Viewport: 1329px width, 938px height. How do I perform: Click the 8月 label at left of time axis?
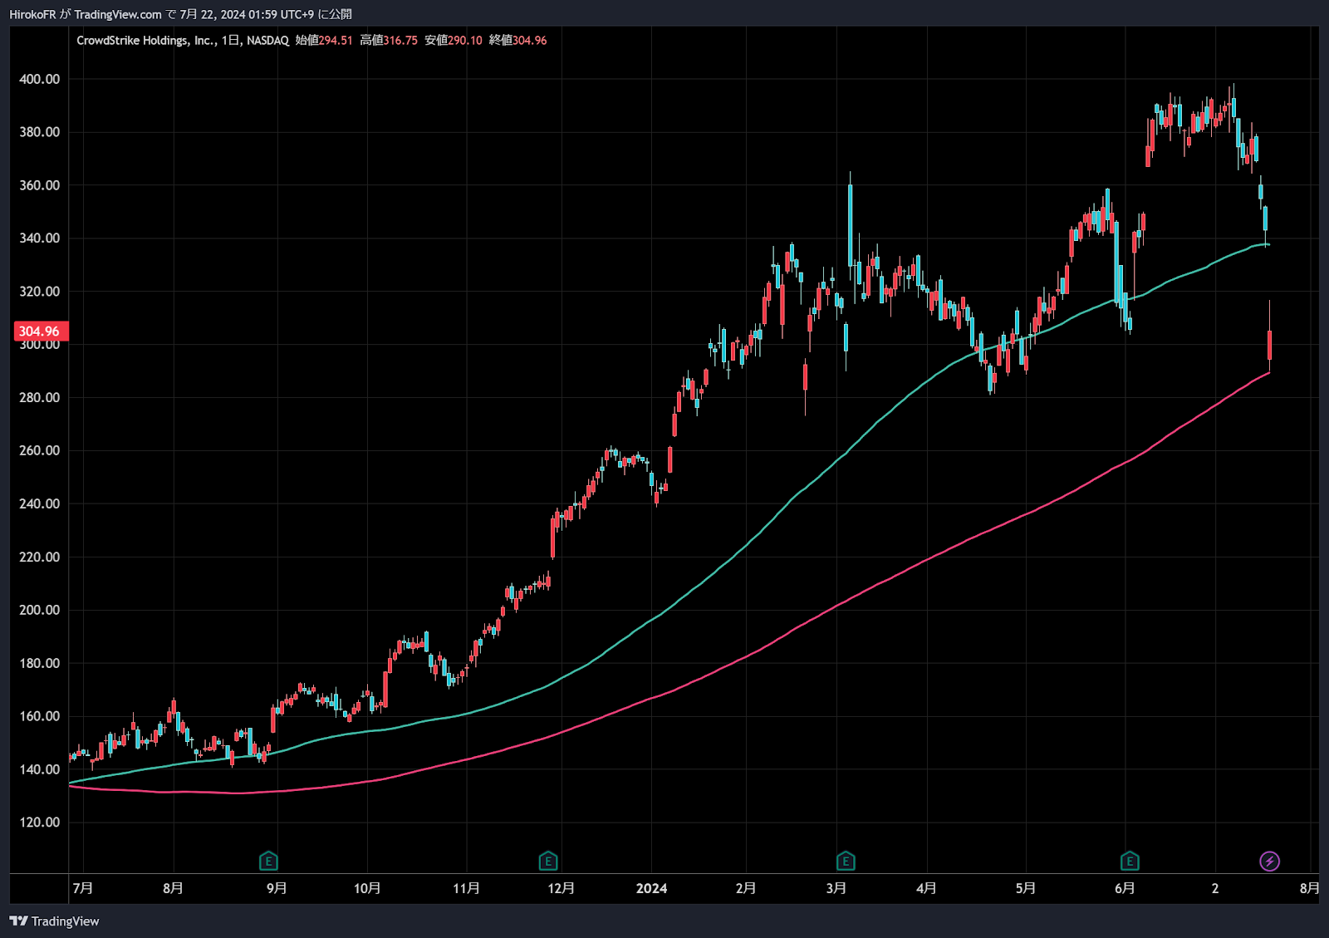click(173, 888)
